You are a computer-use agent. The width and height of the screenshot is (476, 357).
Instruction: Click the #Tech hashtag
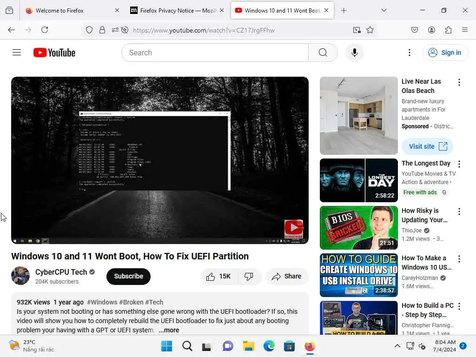coord(154,302)
